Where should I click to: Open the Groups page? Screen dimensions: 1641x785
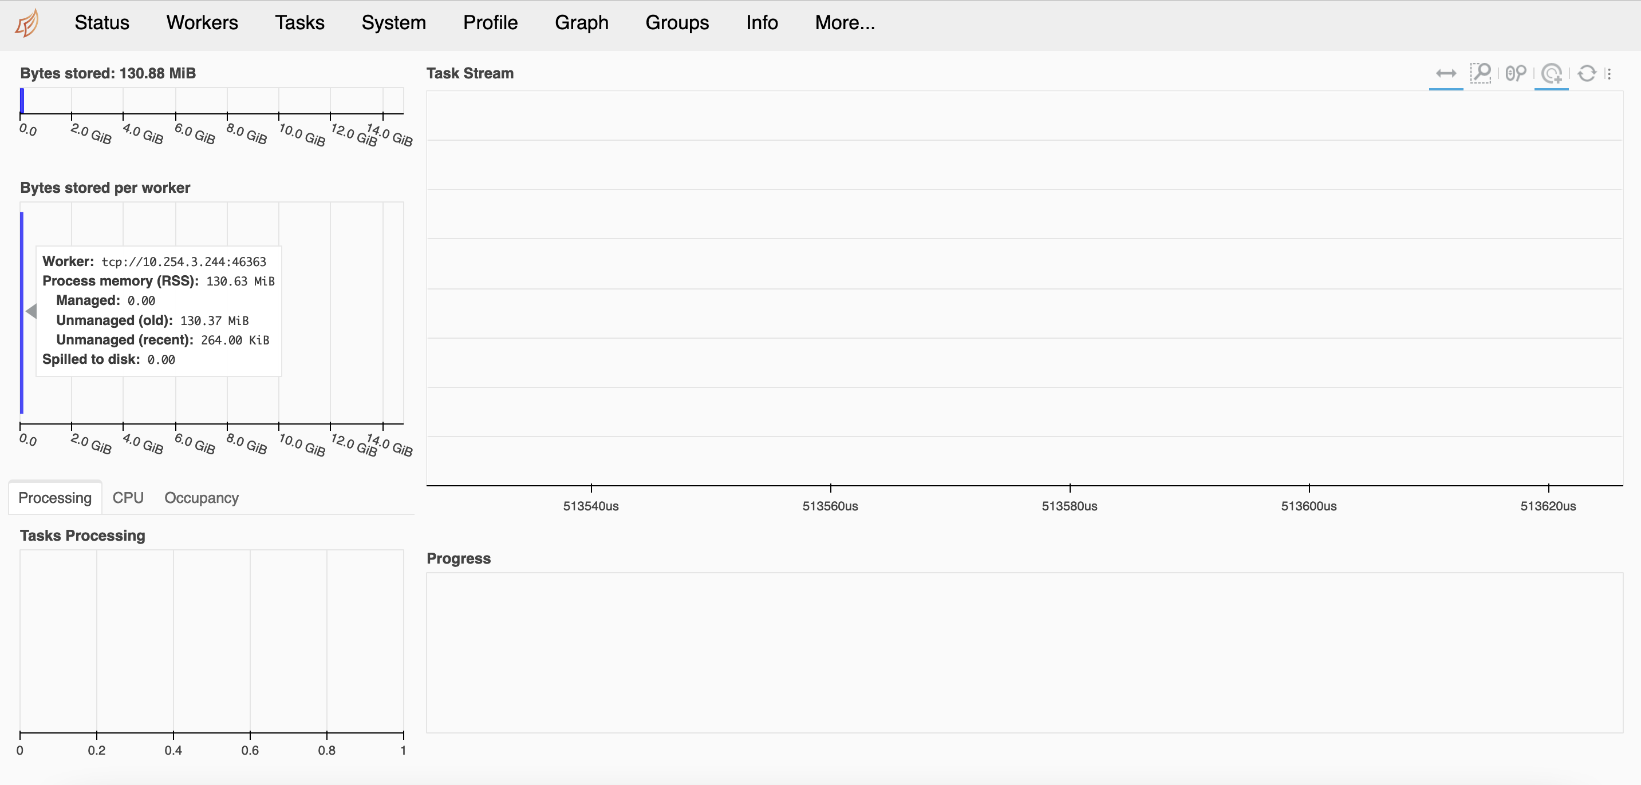677,23
